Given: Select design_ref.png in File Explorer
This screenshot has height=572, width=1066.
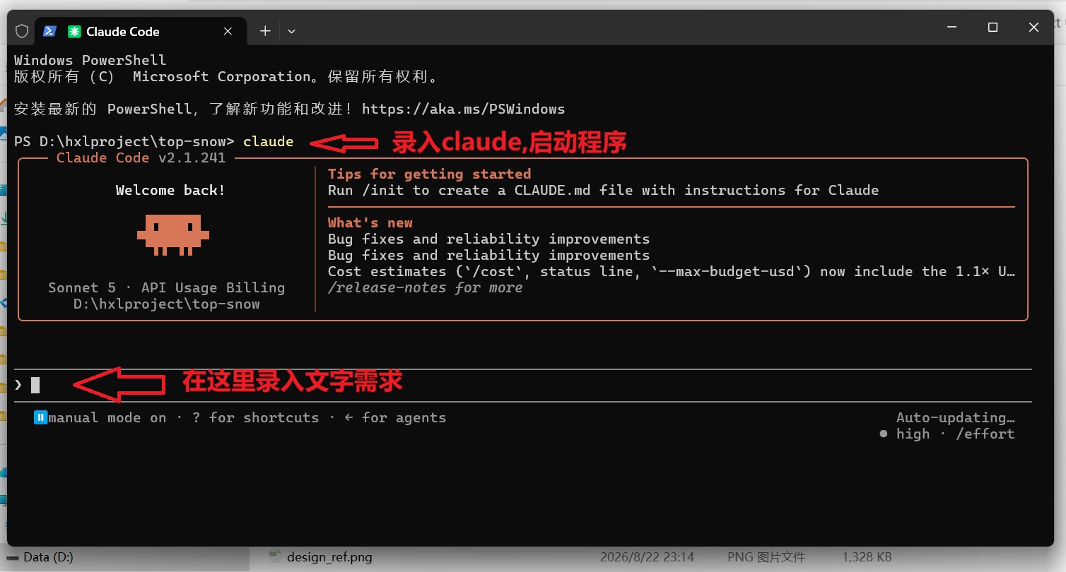Looking at the screenshot, I should click(329, 557).
